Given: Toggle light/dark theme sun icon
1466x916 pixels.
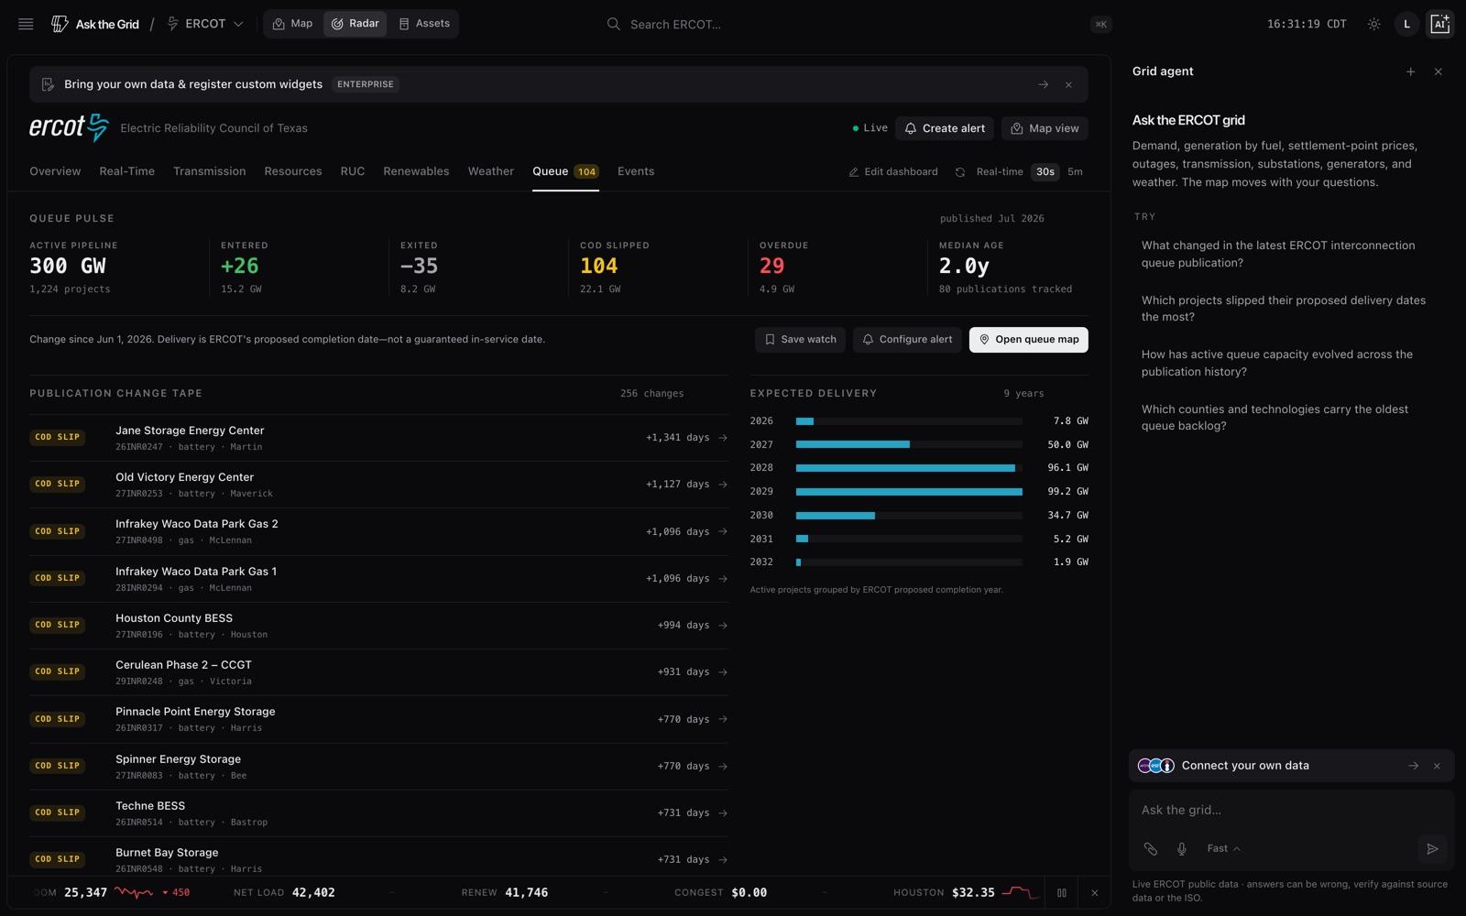Looking at the screenshot, I should 1373,24.
